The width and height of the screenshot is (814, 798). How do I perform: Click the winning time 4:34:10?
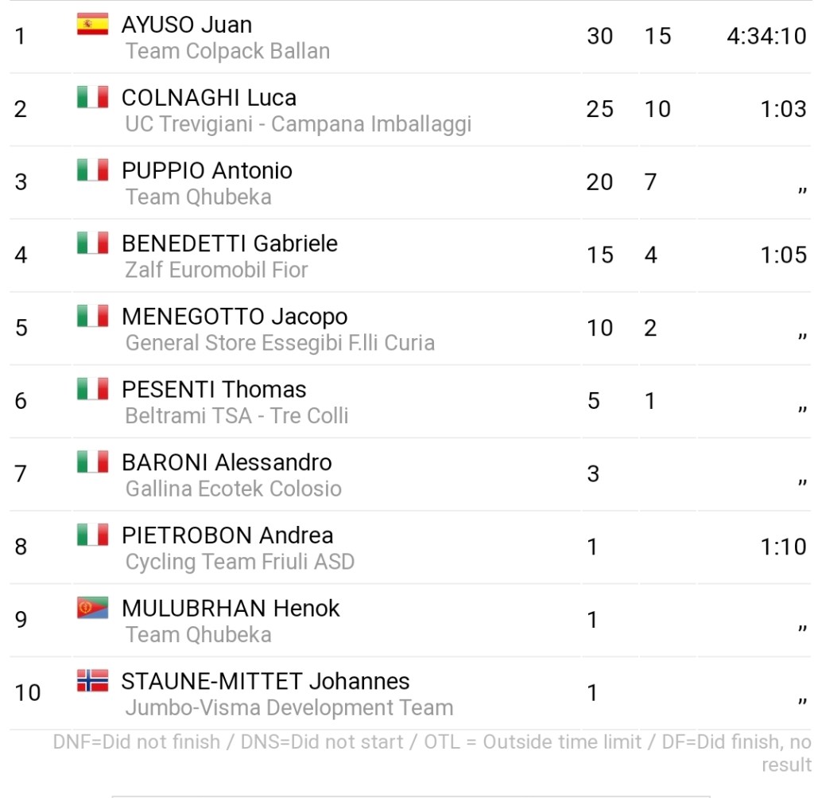pyautogui.click(x=766, y=37)
